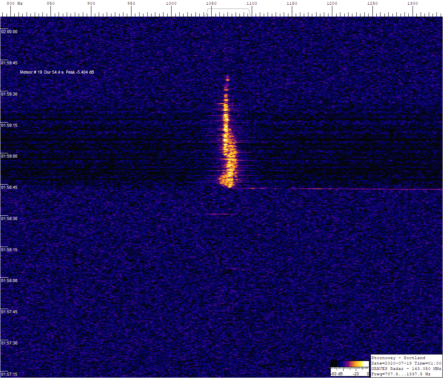Click the 800 Hz frequency axis label
This screenshot has height=378, width=443.
(x=15, y=3)
